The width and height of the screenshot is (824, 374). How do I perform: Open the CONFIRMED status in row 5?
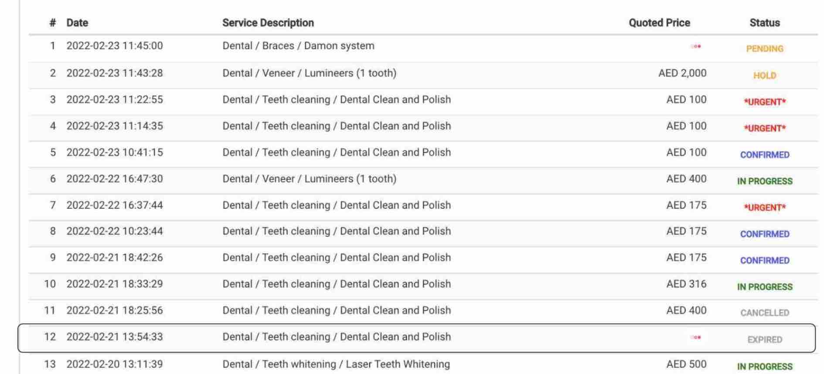765,155
